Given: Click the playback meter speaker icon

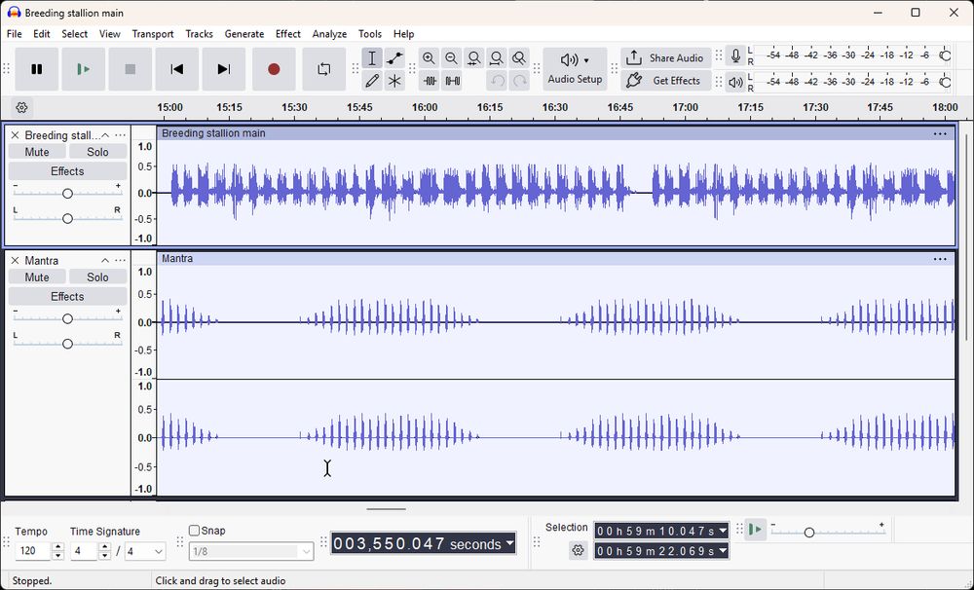Looking at the screenshot, I should click(x=735, y=82).
